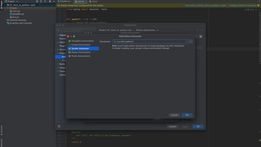Click forward arrow in Preferences header
This screenshot has height=147, width=261.
(202, 30)
